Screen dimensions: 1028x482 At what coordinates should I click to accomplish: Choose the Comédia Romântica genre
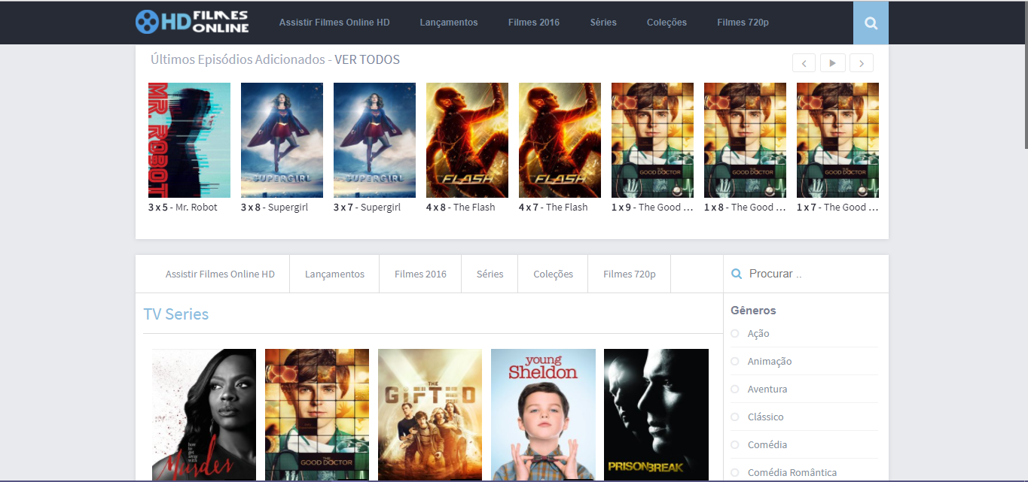tap(792, 472)
